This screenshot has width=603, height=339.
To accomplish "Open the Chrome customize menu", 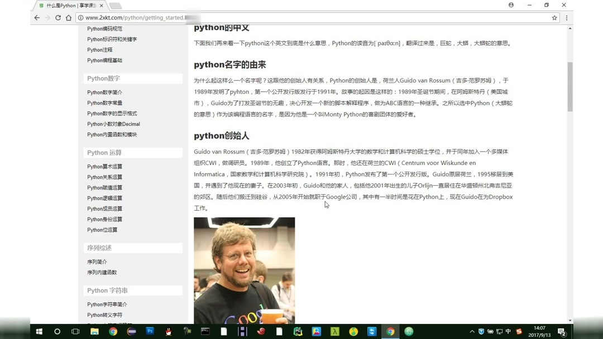I will point(567,17).
